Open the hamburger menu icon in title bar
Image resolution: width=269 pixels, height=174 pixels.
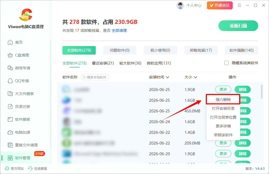click(239, 5)
